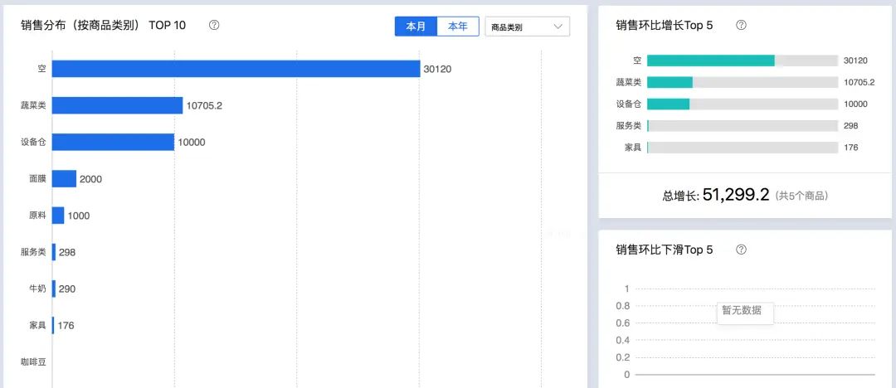Viewport: 896px width, 388px height.
Task: Click the 服务类 progress bar in growth panel
Action: (x=743, y=126)
